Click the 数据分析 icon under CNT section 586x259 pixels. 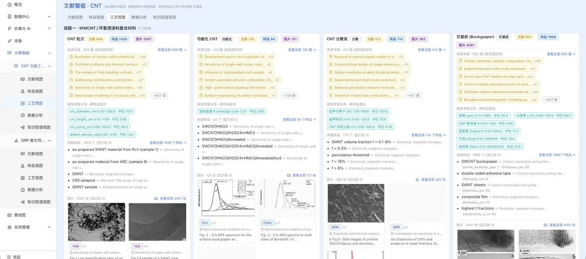pyautogui.click(x=22, y=115)
